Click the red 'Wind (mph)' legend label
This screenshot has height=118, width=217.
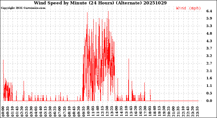[188, 8]
